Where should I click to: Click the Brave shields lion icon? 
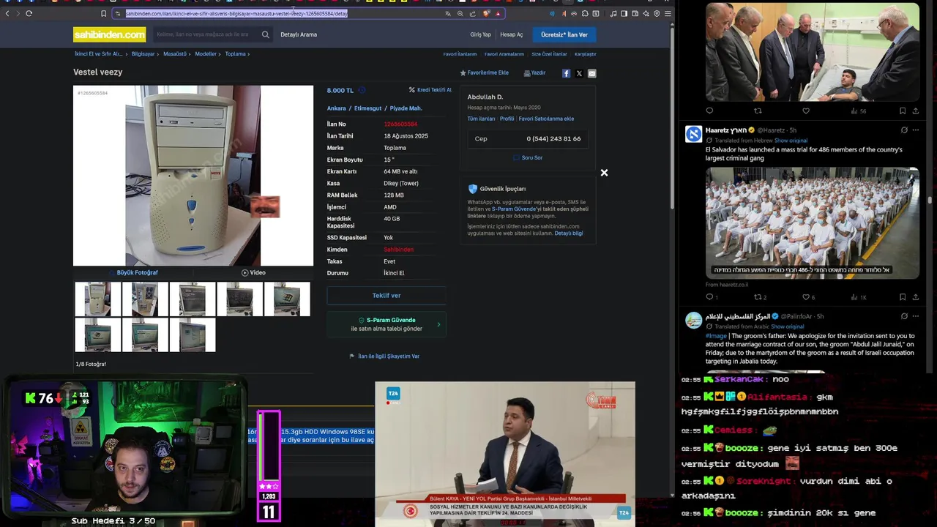click(x=485, y=13)
